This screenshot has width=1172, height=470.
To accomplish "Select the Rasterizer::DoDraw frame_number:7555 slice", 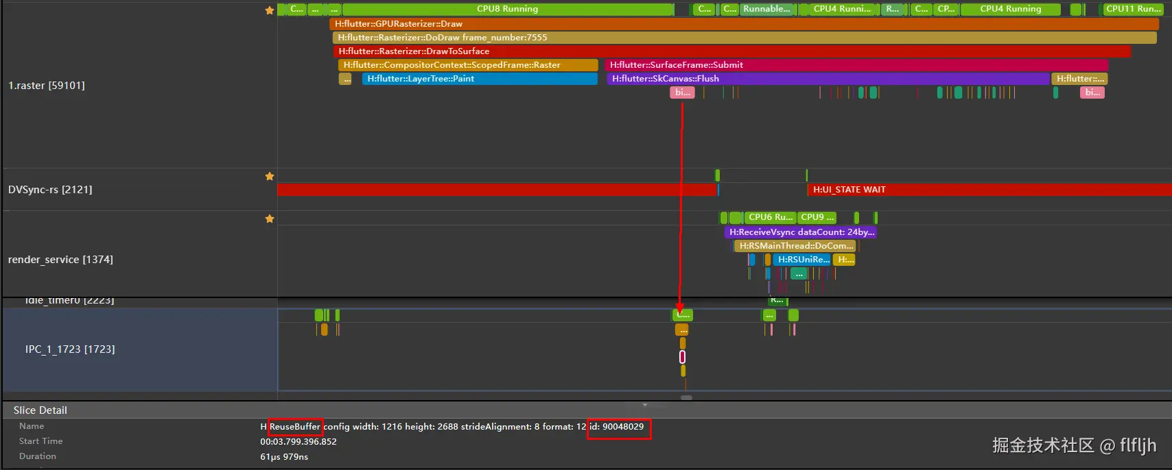I will 745,38.
